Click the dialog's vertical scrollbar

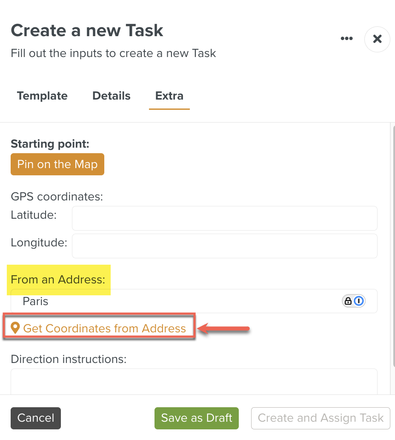click(392, 255)
